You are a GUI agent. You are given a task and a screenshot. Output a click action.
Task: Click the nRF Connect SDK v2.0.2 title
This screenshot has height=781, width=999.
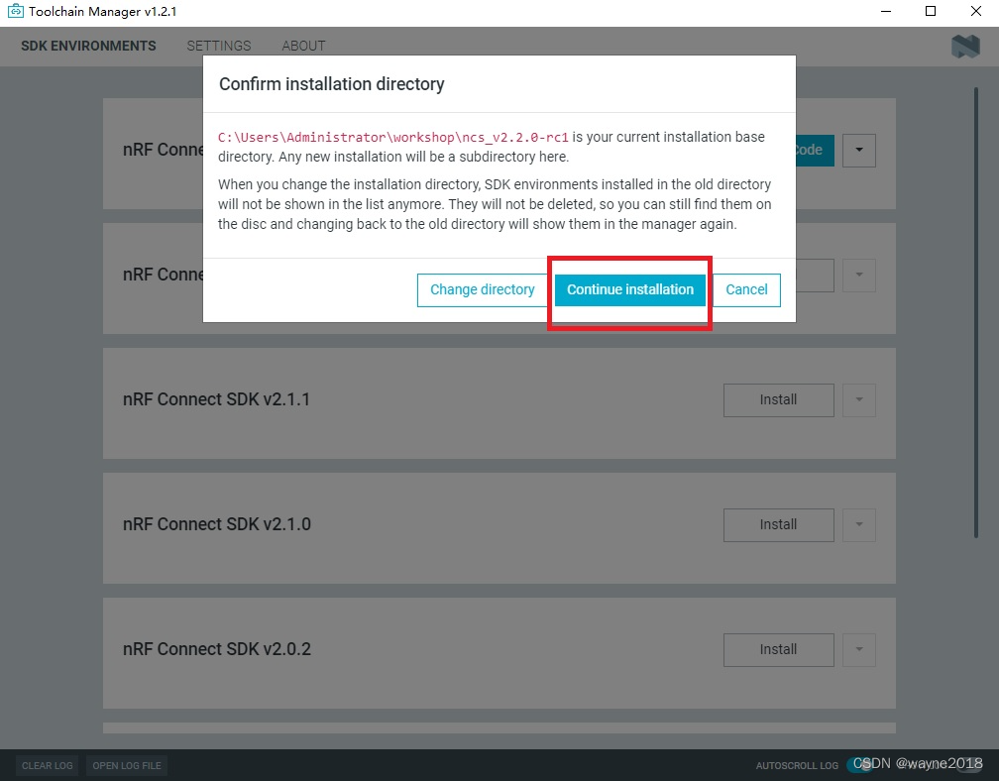tap(217, 649)
